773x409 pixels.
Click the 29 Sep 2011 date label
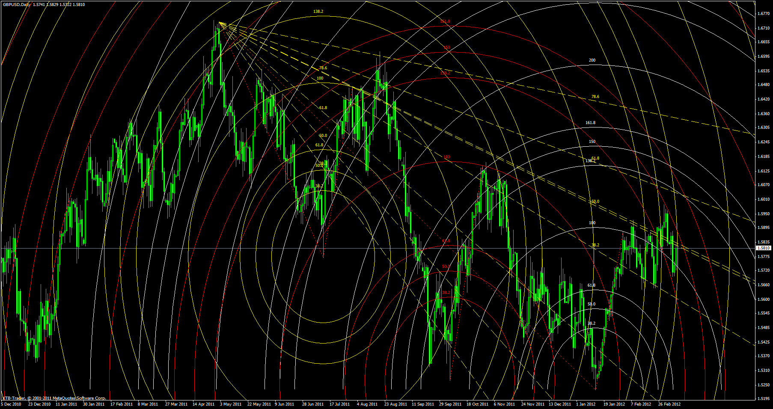pyautogui.click(x=450, y=404)
